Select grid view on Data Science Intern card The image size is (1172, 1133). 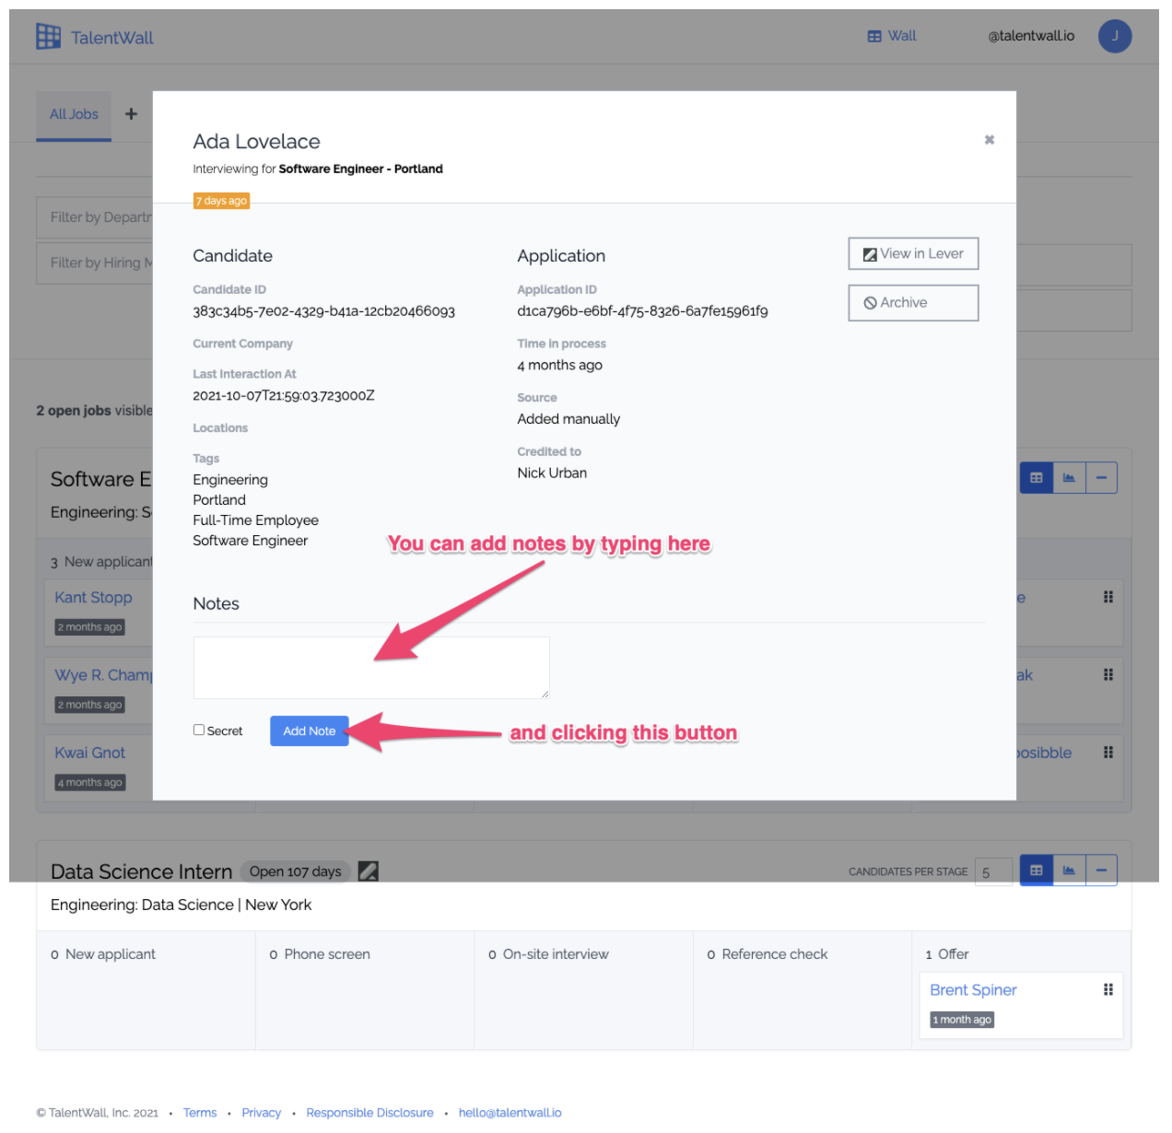pyautogui.click(x=1036, y=870)
